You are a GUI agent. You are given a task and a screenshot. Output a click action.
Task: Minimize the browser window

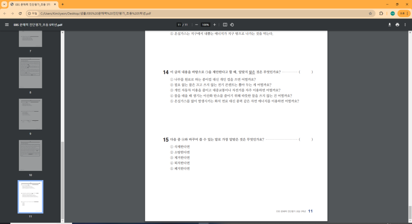point(387,4)
